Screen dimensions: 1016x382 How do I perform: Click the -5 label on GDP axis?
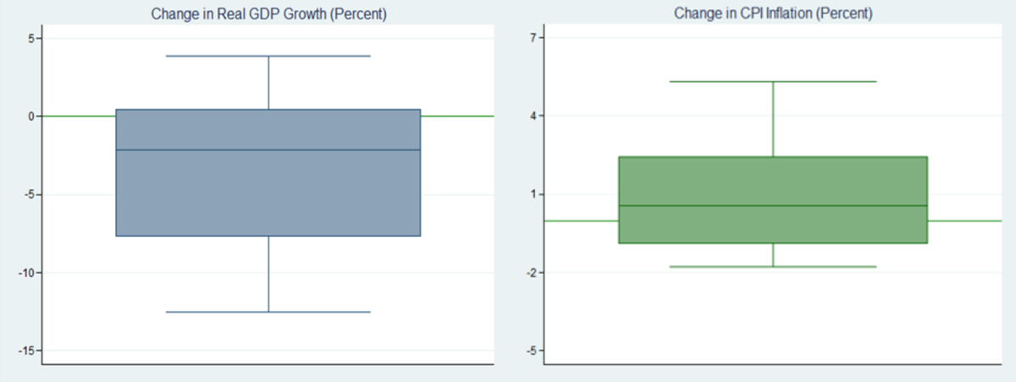(x=28, y=194)
